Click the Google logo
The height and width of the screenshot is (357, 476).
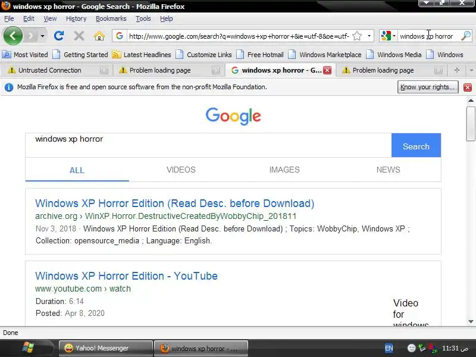[233, 116]
